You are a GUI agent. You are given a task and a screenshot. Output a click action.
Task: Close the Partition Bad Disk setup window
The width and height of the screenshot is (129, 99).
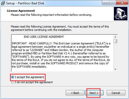(122, 3)
